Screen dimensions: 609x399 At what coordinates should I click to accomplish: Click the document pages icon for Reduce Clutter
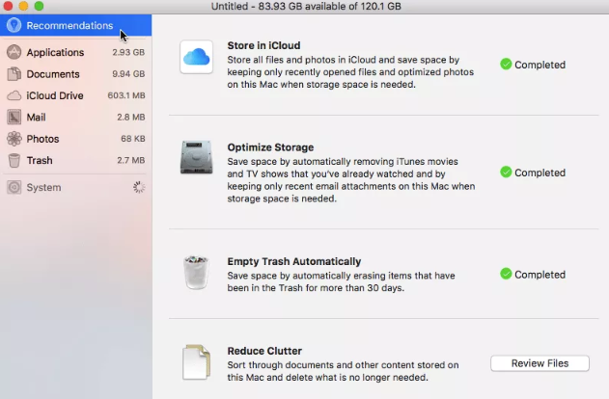(x=197, y=362)
